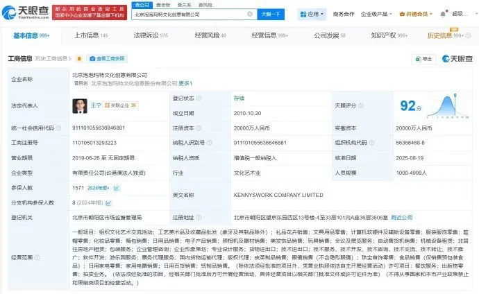This screenshot has width=479, height=294.
Task: Click the 开通会员 membership crown icon
Action: [408, 14]
